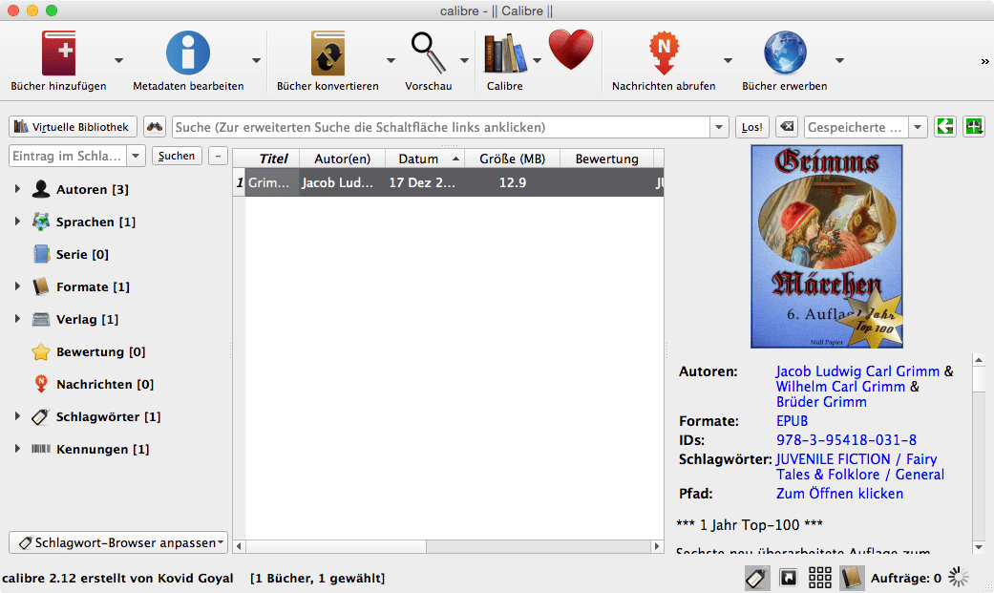Click the minus collapse button beside Suchen

[218, 156]
